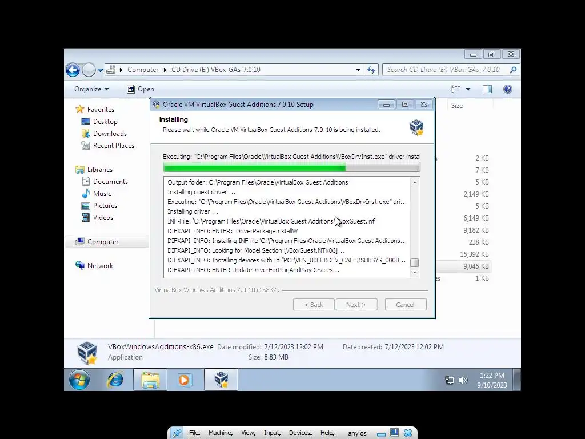Viewport: 585px width, 439px height.
Task: Click the search CD Drive input field
Action: tap(444, 70)
